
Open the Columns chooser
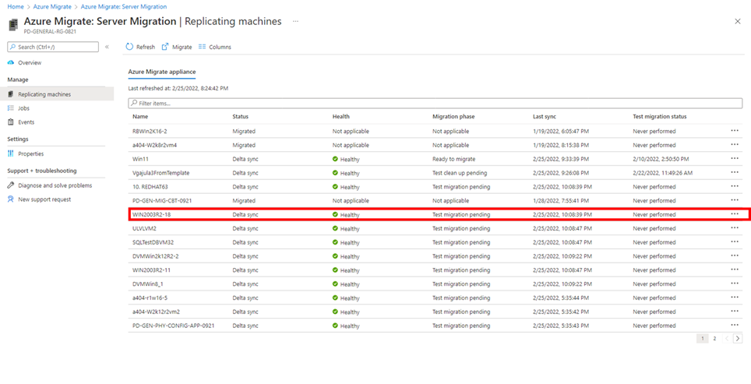coord(214,47)
